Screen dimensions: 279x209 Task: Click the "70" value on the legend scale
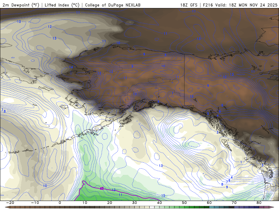234,203
